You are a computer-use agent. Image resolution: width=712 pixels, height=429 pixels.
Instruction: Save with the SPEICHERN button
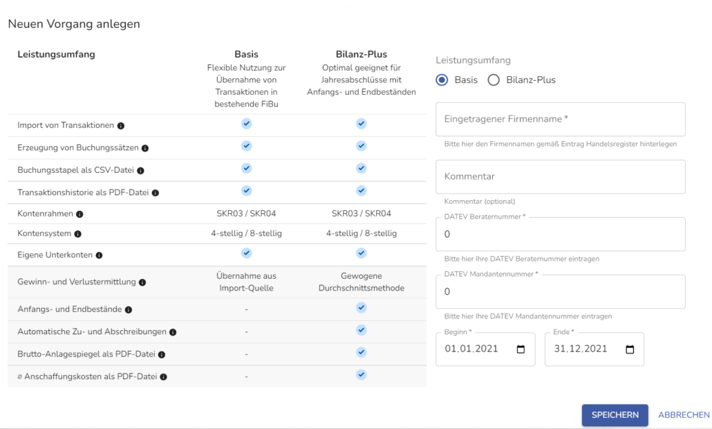coord(615,415)
